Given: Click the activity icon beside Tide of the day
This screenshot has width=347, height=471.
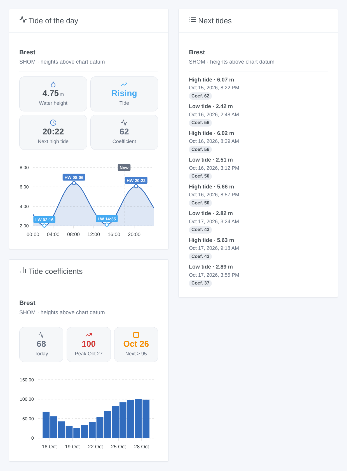Looking at the screenshot, I should (23, 20).
